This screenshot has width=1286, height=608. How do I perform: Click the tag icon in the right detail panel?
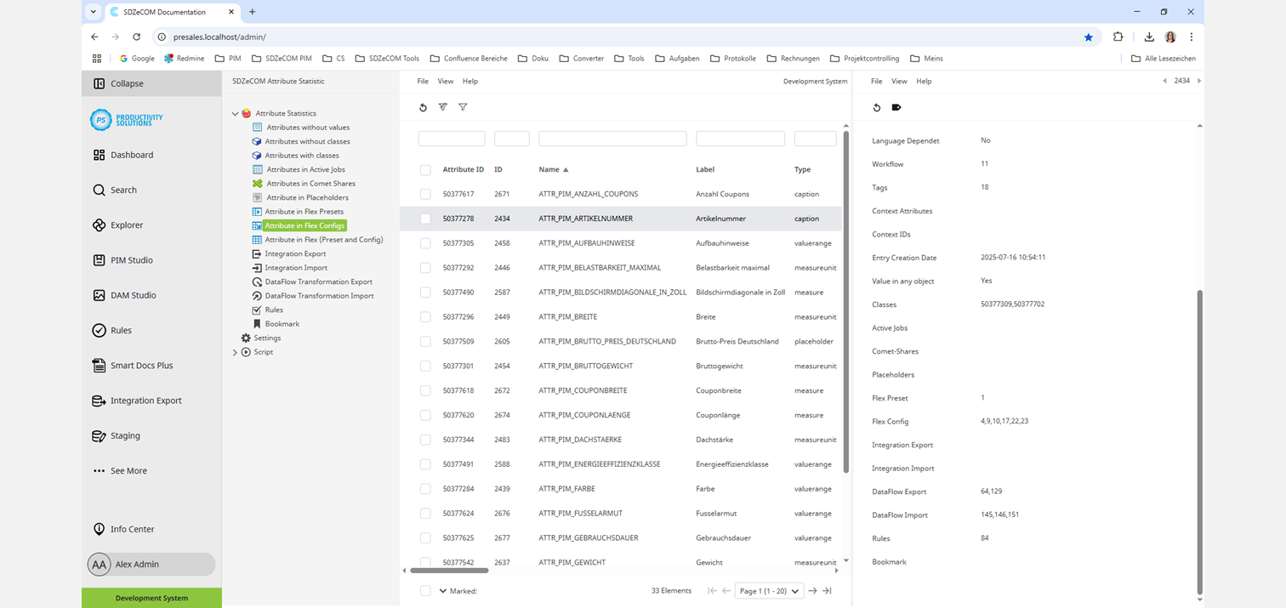point(897,107)
